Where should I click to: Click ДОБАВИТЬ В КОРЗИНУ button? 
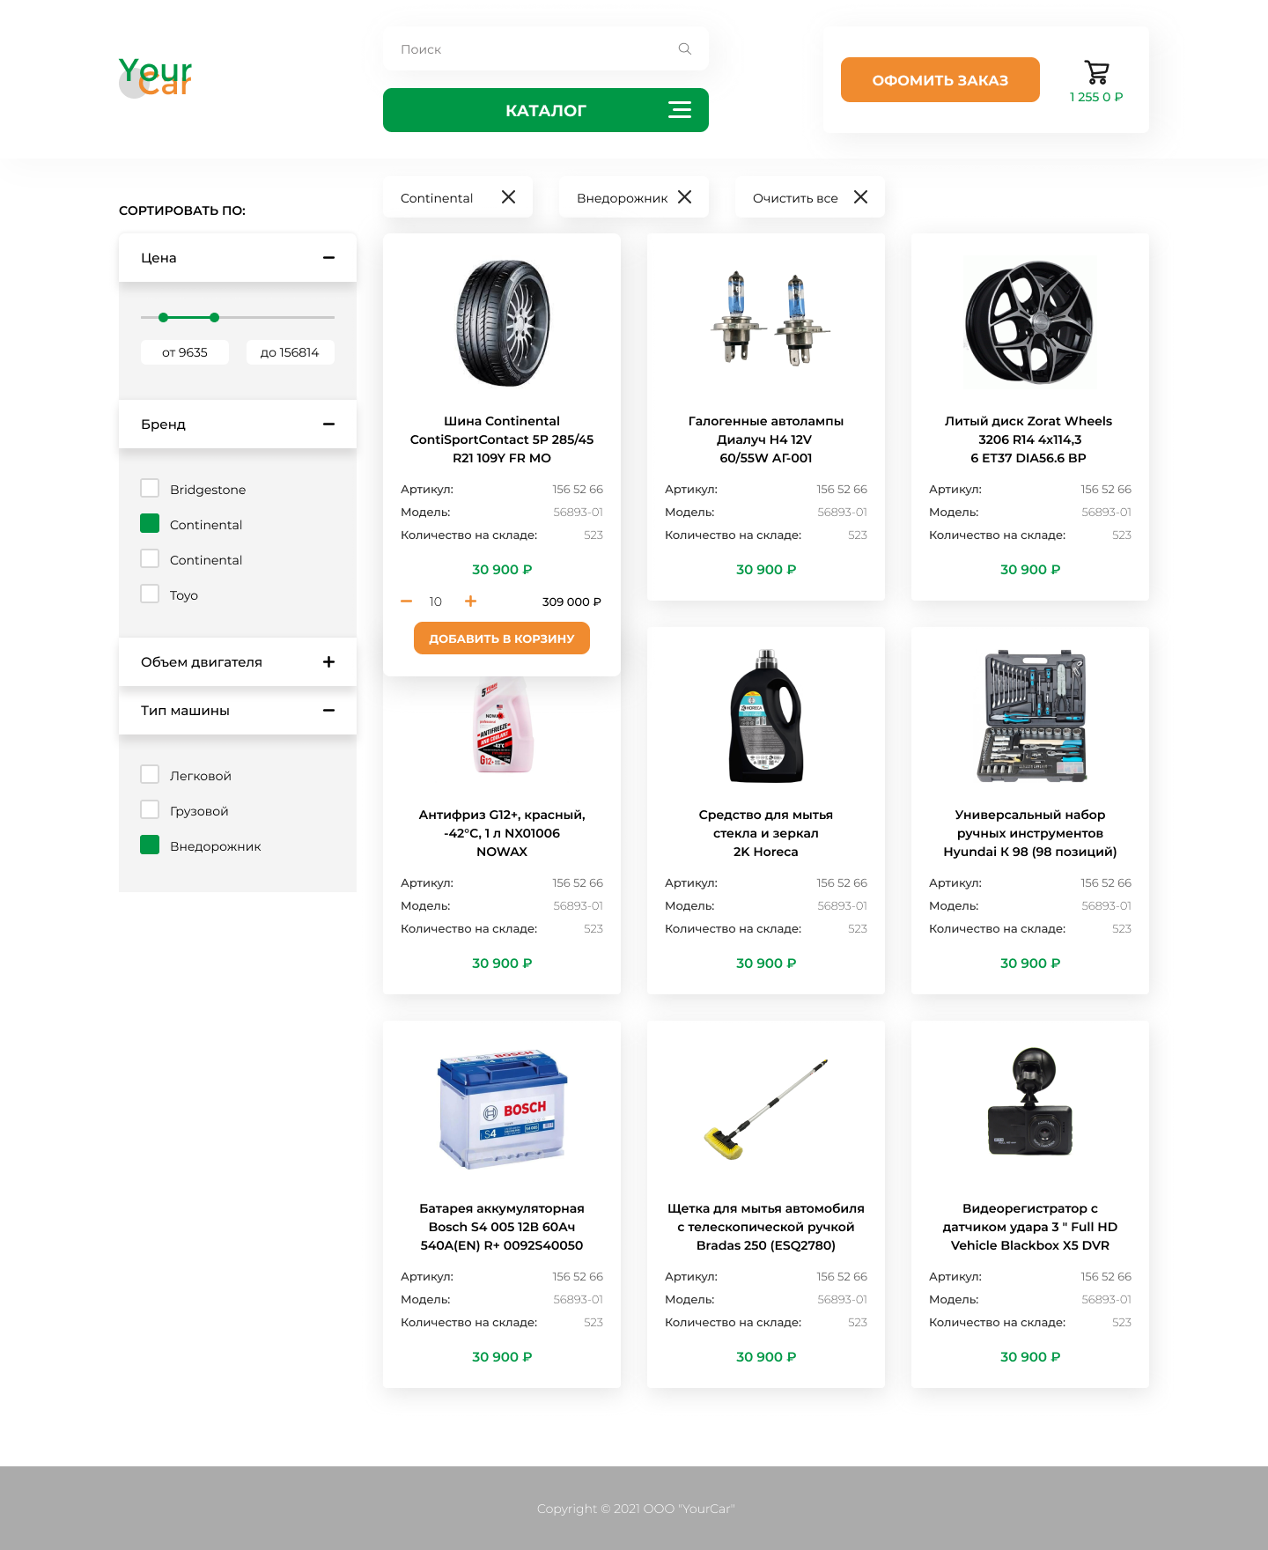click(502, 638)
